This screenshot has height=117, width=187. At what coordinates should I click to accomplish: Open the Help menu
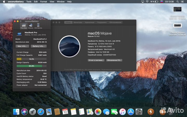(69, 2)
